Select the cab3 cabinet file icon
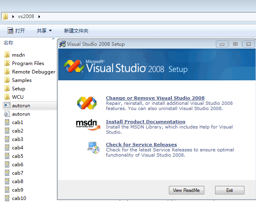 coord(7,139)
